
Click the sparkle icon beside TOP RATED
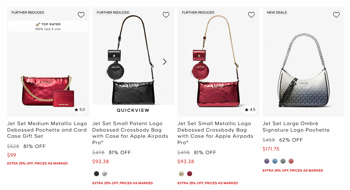tap(38, 24)
